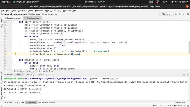Open the Project tool window

(1, 23)
